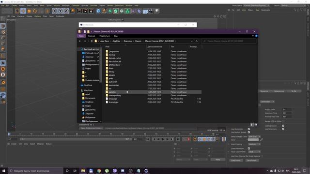Add a Light object
Screen dimensions: 310x174
157,11
